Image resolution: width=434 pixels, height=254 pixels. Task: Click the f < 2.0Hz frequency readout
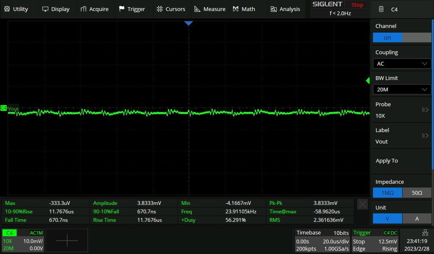click(340, 13)
